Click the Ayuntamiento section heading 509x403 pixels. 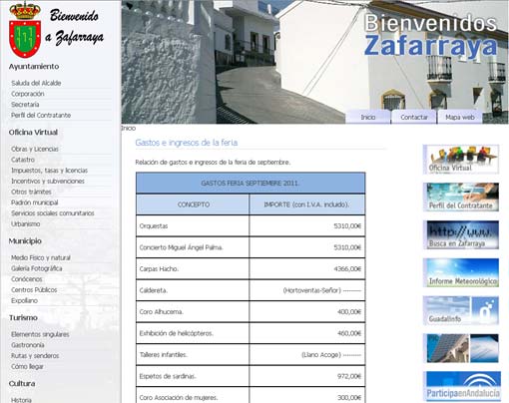point(34,67)
